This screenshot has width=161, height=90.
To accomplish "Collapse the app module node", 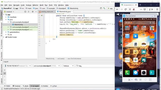I will (4, 14).
